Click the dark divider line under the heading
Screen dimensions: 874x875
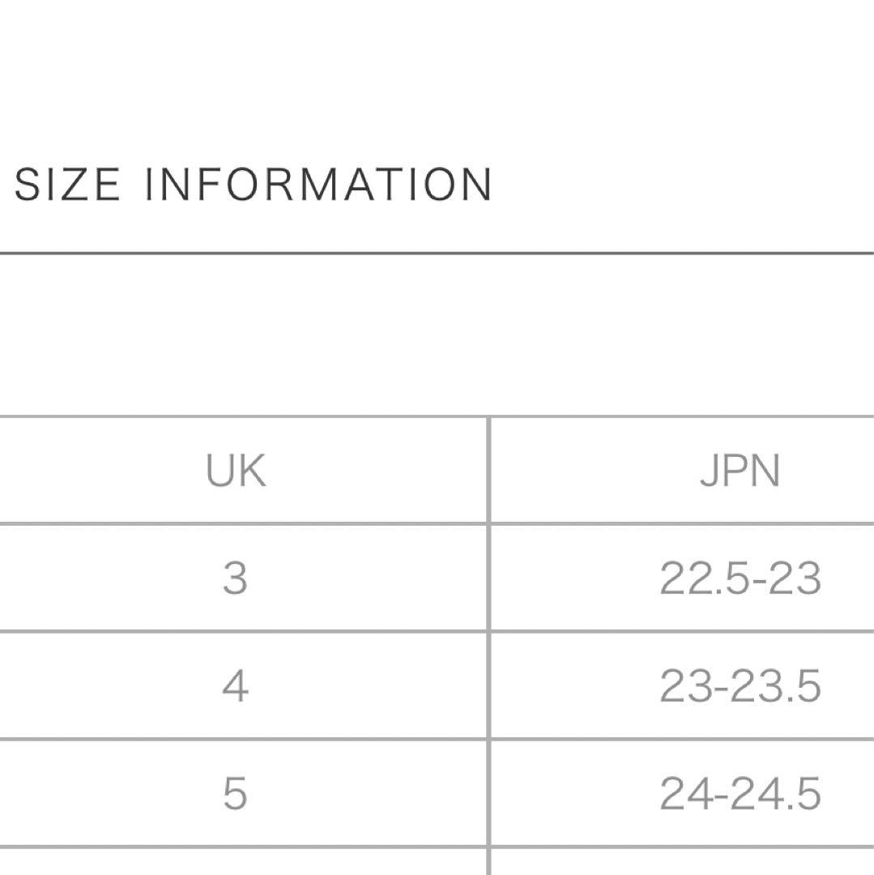(x=437, y=254)
